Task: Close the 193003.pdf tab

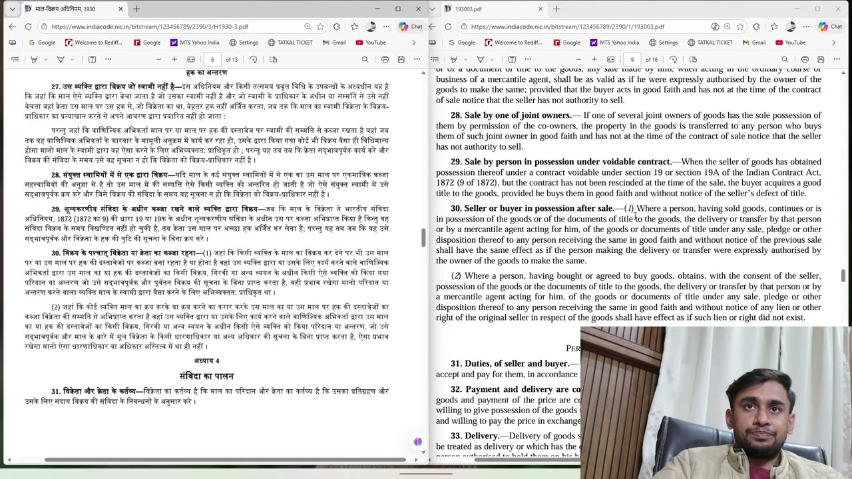Action: (x=540, y=9)
